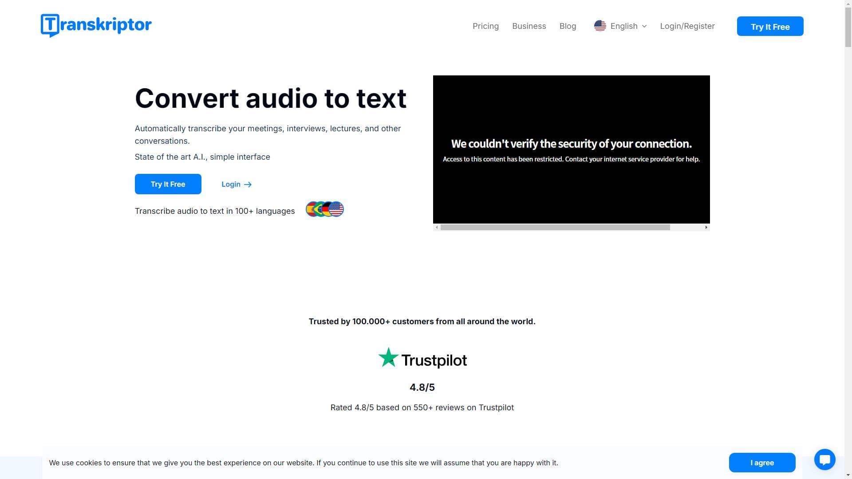Go to Login/Register page
This screenshot has width=852, height=479.
click(x=687, y=26)
